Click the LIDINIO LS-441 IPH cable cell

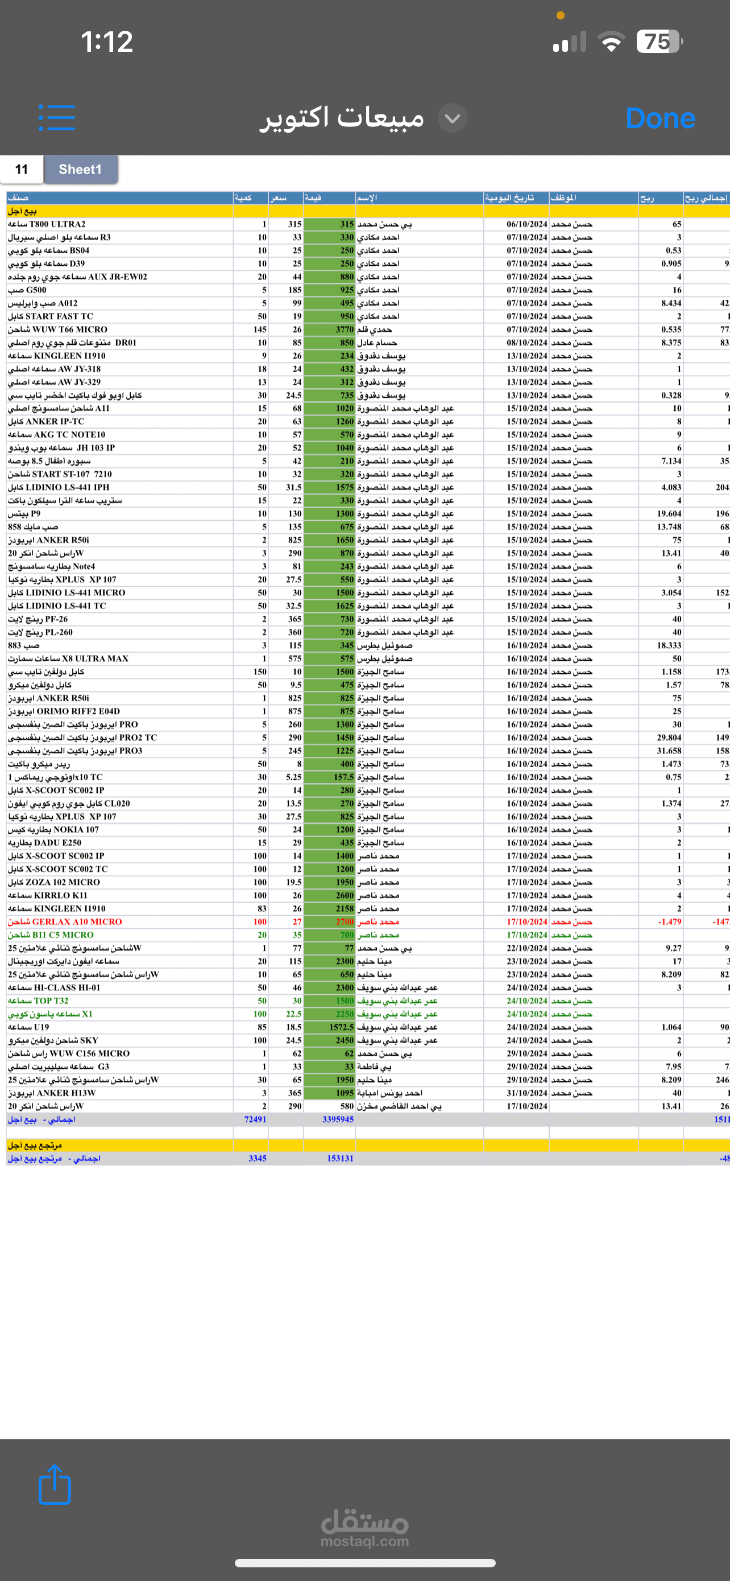click(119, 487)
